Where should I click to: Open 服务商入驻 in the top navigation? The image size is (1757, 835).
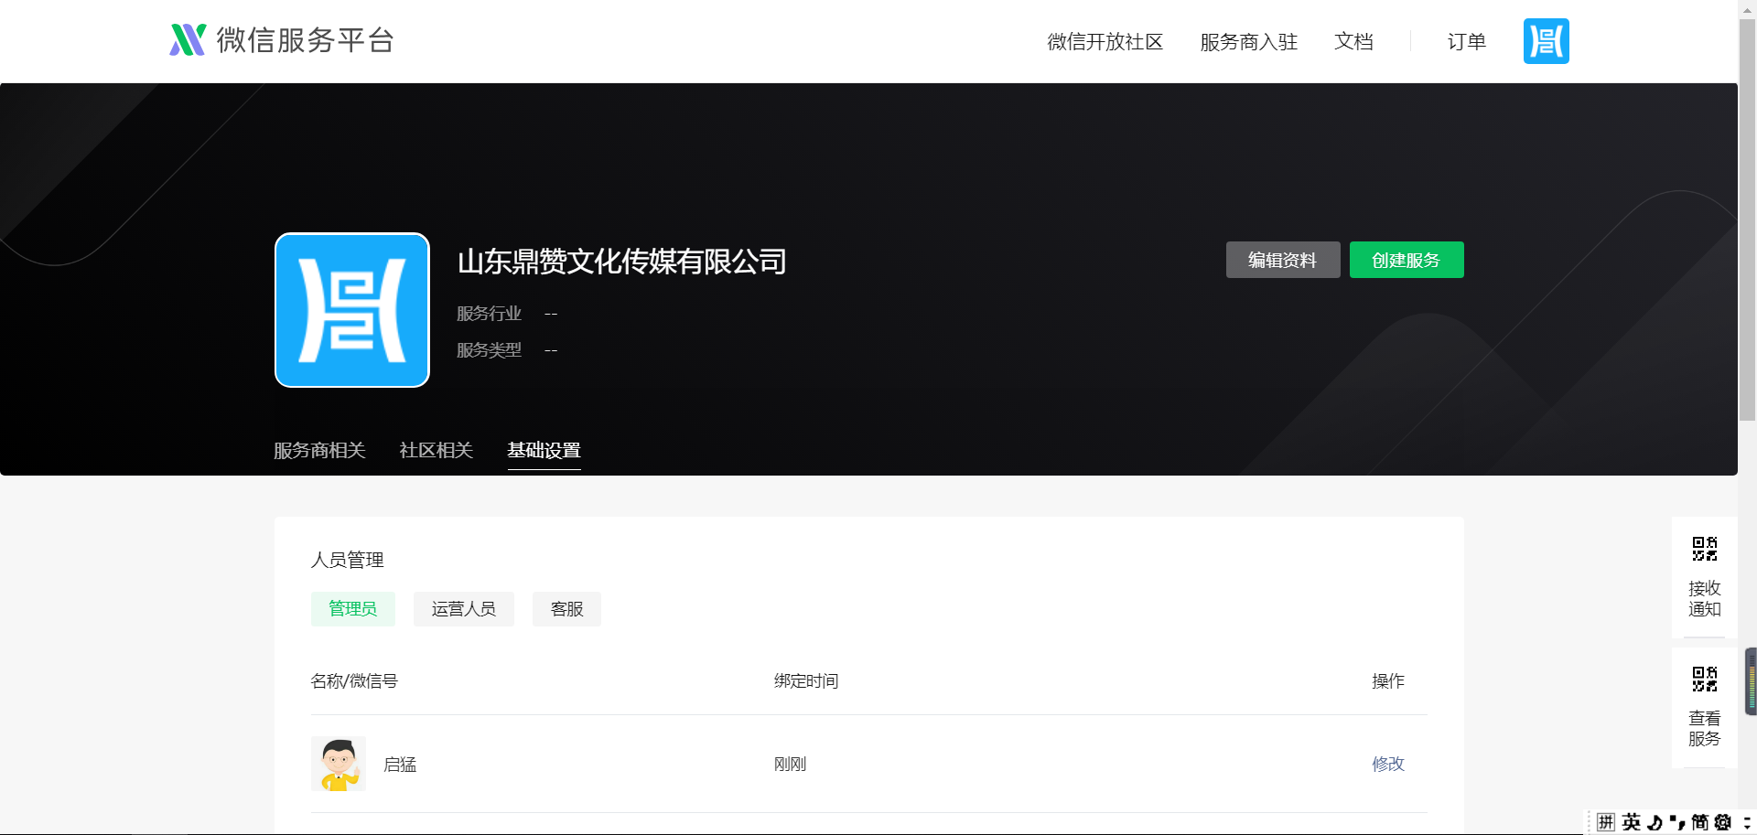coord(1248,41)
